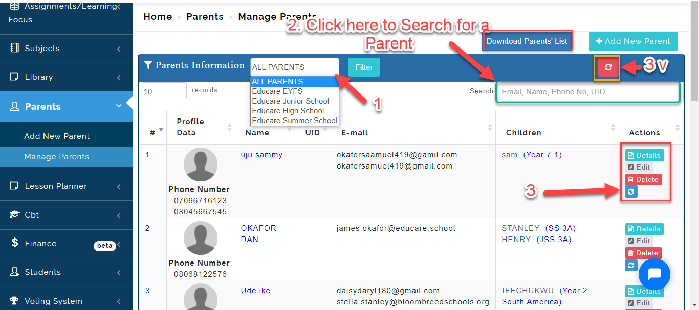The height and width of the screenshot is (310, 699).
Task: Open uju sammy parent name link
Action: tap(261, 155)
